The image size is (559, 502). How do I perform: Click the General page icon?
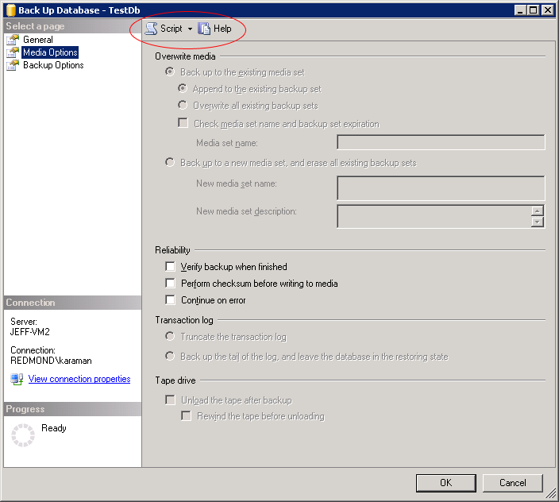[x=13, y=40]
